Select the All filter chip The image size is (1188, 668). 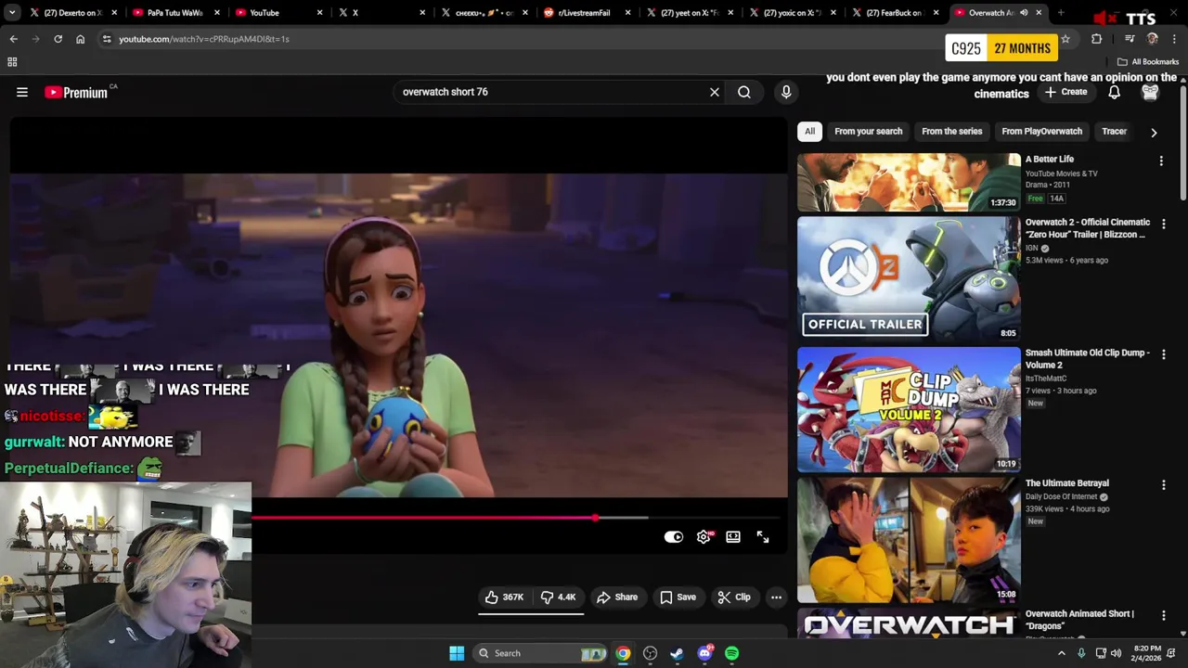pyautogui.click(x=809, y=132)
